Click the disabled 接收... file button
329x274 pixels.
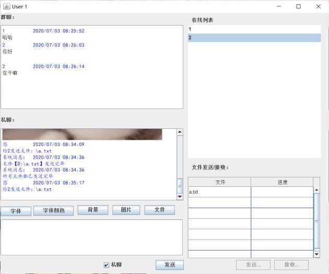(291, 265)
